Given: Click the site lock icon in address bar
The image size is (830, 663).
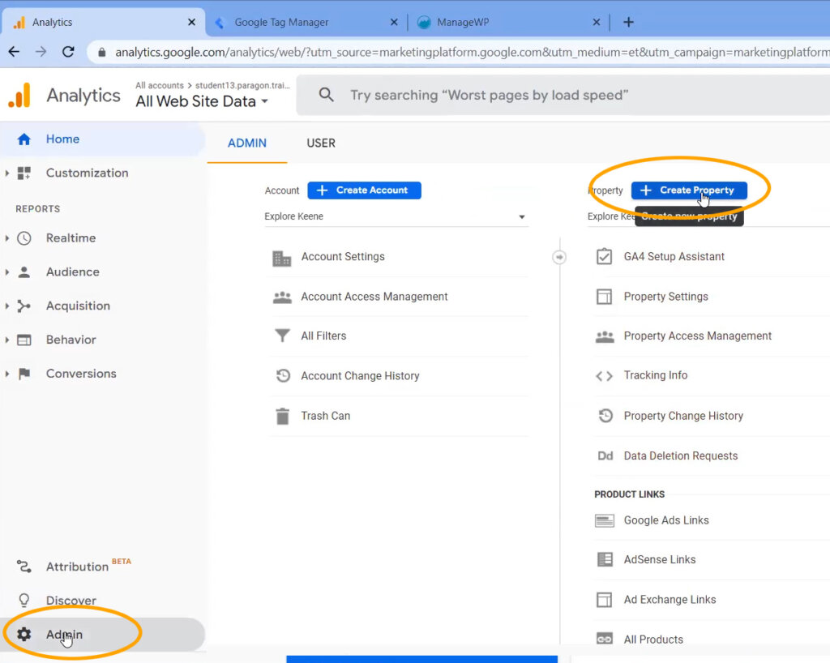Looking at the screenshot, I should tap(101, 52).
